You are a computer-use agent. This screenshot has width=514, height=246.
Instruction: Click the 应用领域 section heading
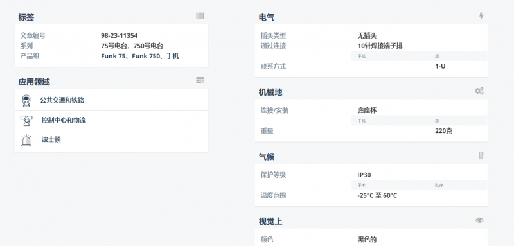(34, 82)
